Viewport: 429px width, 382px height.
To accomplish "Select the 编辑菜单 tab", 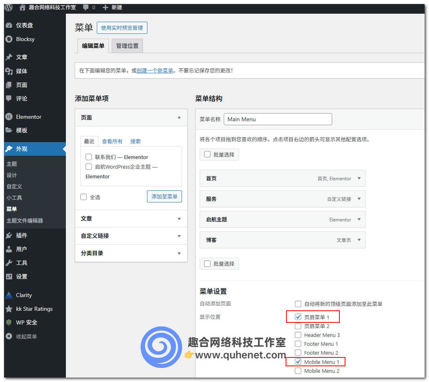I will pos(93,45).
